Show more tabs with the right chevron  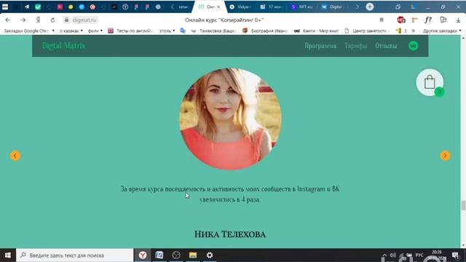[x=358, y=7]
